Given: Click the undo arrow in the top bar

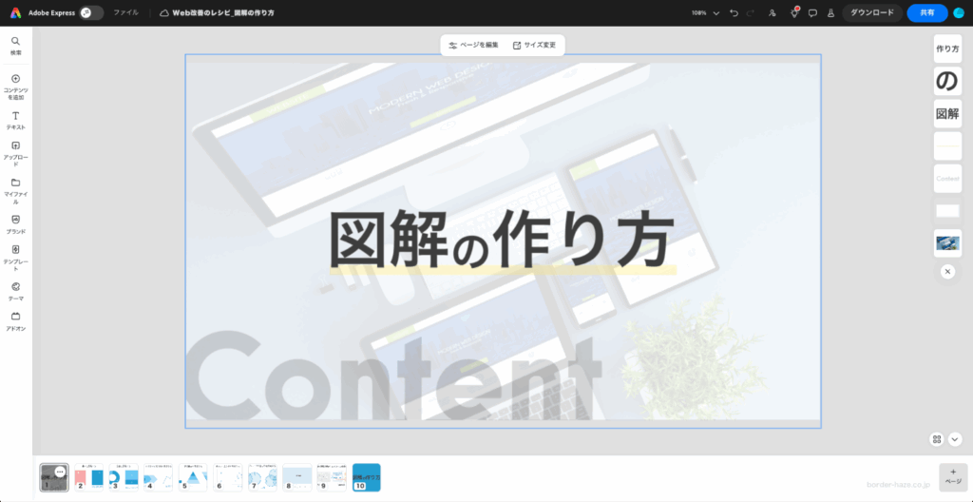Looking at the screenshot, I should [734, 13].
